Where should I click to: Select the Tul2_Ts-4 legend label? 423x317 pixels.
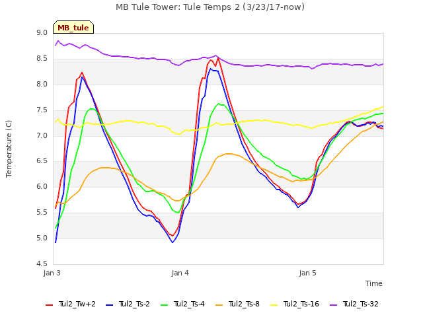[x=190, y=304]
